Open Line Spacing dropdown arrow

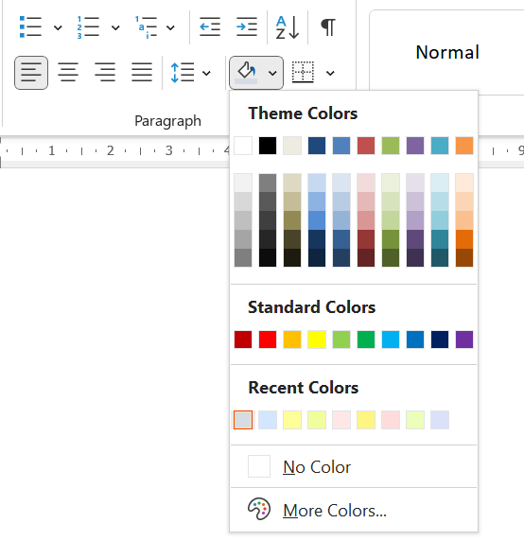pyautogui.click(x=206, y=74)
